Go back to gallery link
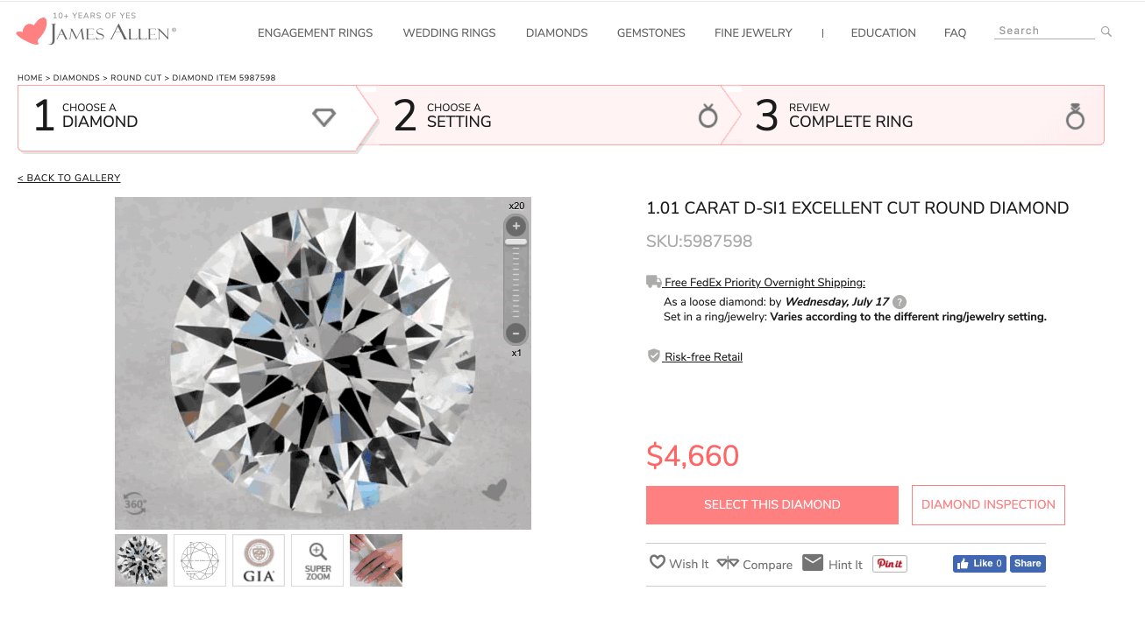Image resolution: width=1145 pixels, height=626 pixels. [x=69, y=178]
